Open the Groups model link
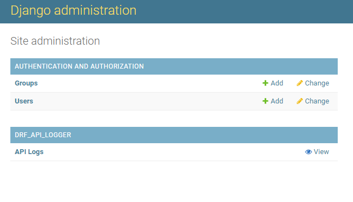The width and height of the screenshot is (353, 202). pos(26,83)
